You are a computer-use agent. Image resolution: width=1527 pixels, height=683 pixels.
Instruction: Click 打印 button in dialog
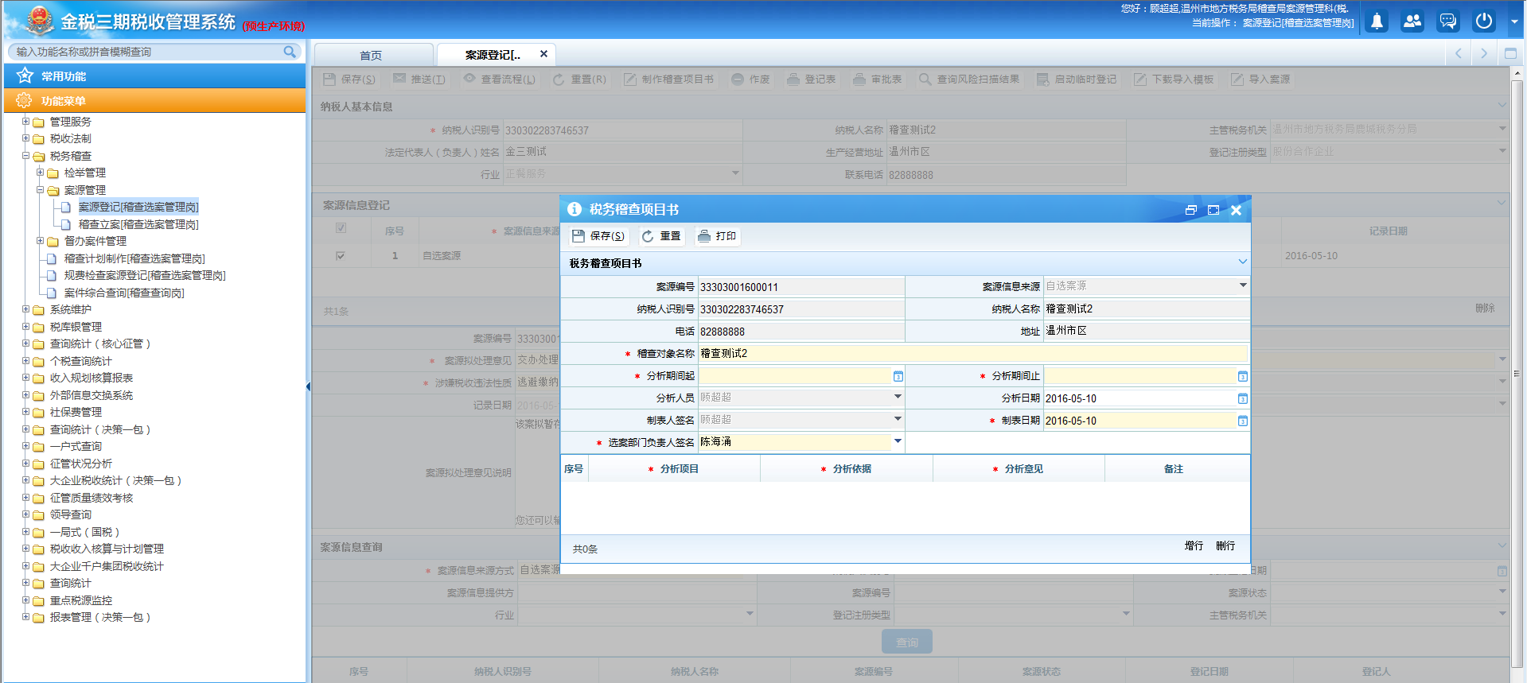tap(717, 236)
